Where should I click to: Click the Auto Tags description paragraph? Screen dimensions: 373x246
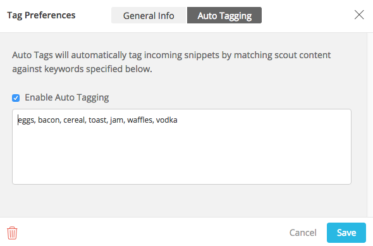click(171, 62)
